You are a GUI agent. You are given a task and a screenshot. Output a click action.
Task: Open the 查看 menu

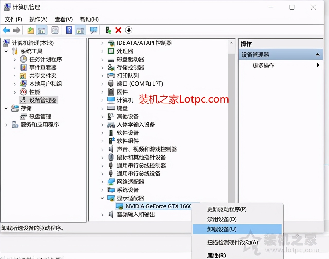coord(63,19)
